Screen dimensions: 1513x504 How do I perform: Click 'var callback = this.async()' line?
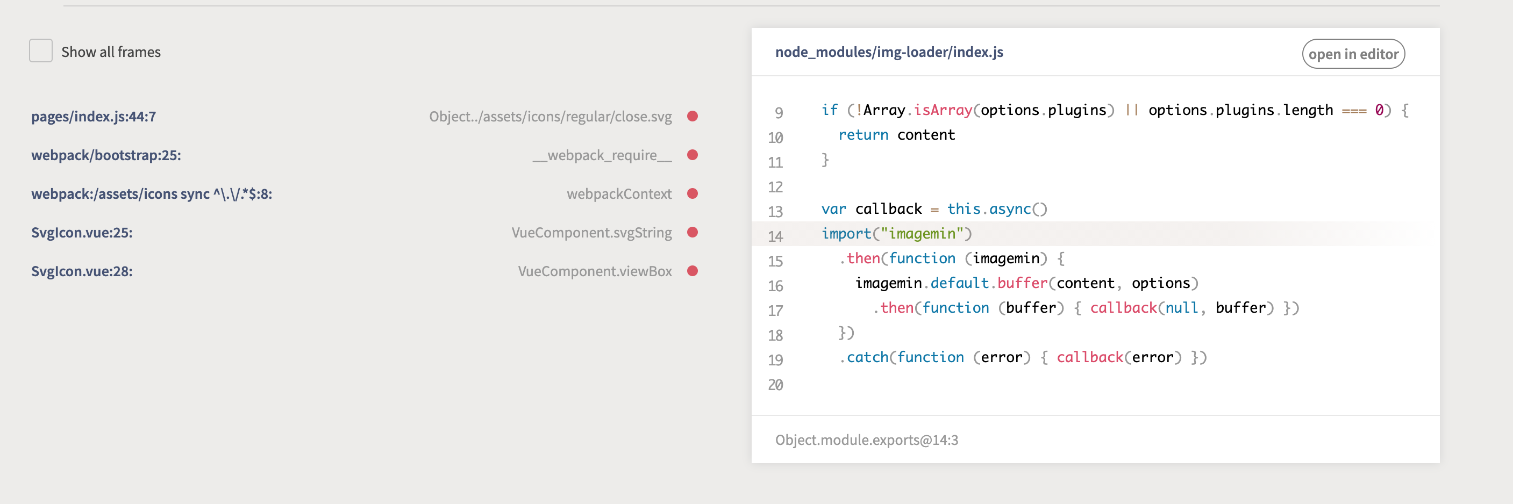tap(934, 209)
